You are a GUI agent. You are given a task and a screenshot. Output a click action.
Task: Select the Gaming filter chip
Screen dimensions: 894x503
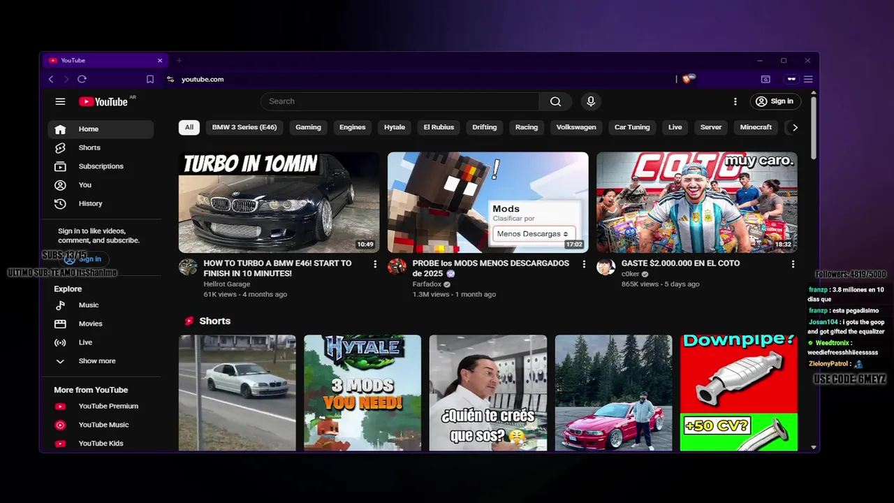click(308, 127)
